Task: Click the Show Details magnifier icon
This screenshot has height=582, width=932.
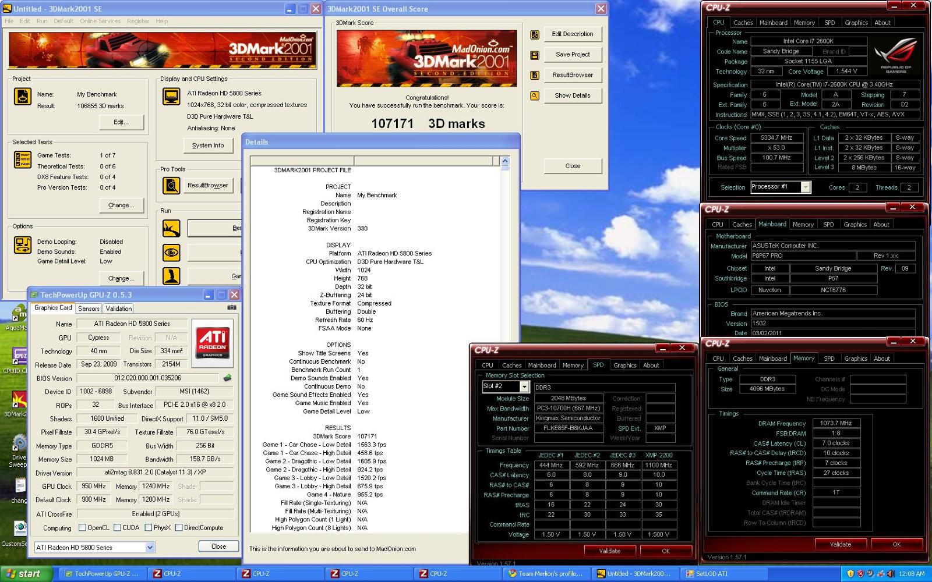Action: pyautogui.click(x=535, y=95)
